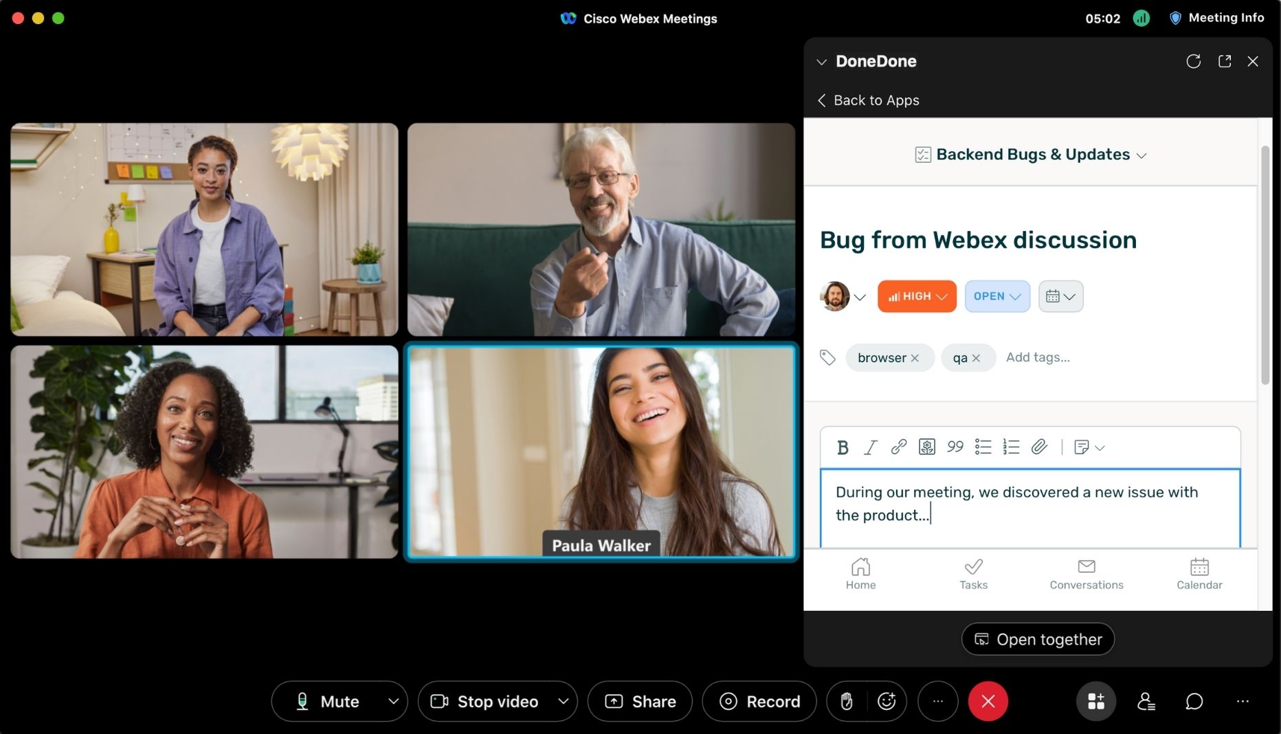This screenshot has height=734, width=1281.
Task: Switch to the Tasks tab in DoneDone
Action: [973, 574]
